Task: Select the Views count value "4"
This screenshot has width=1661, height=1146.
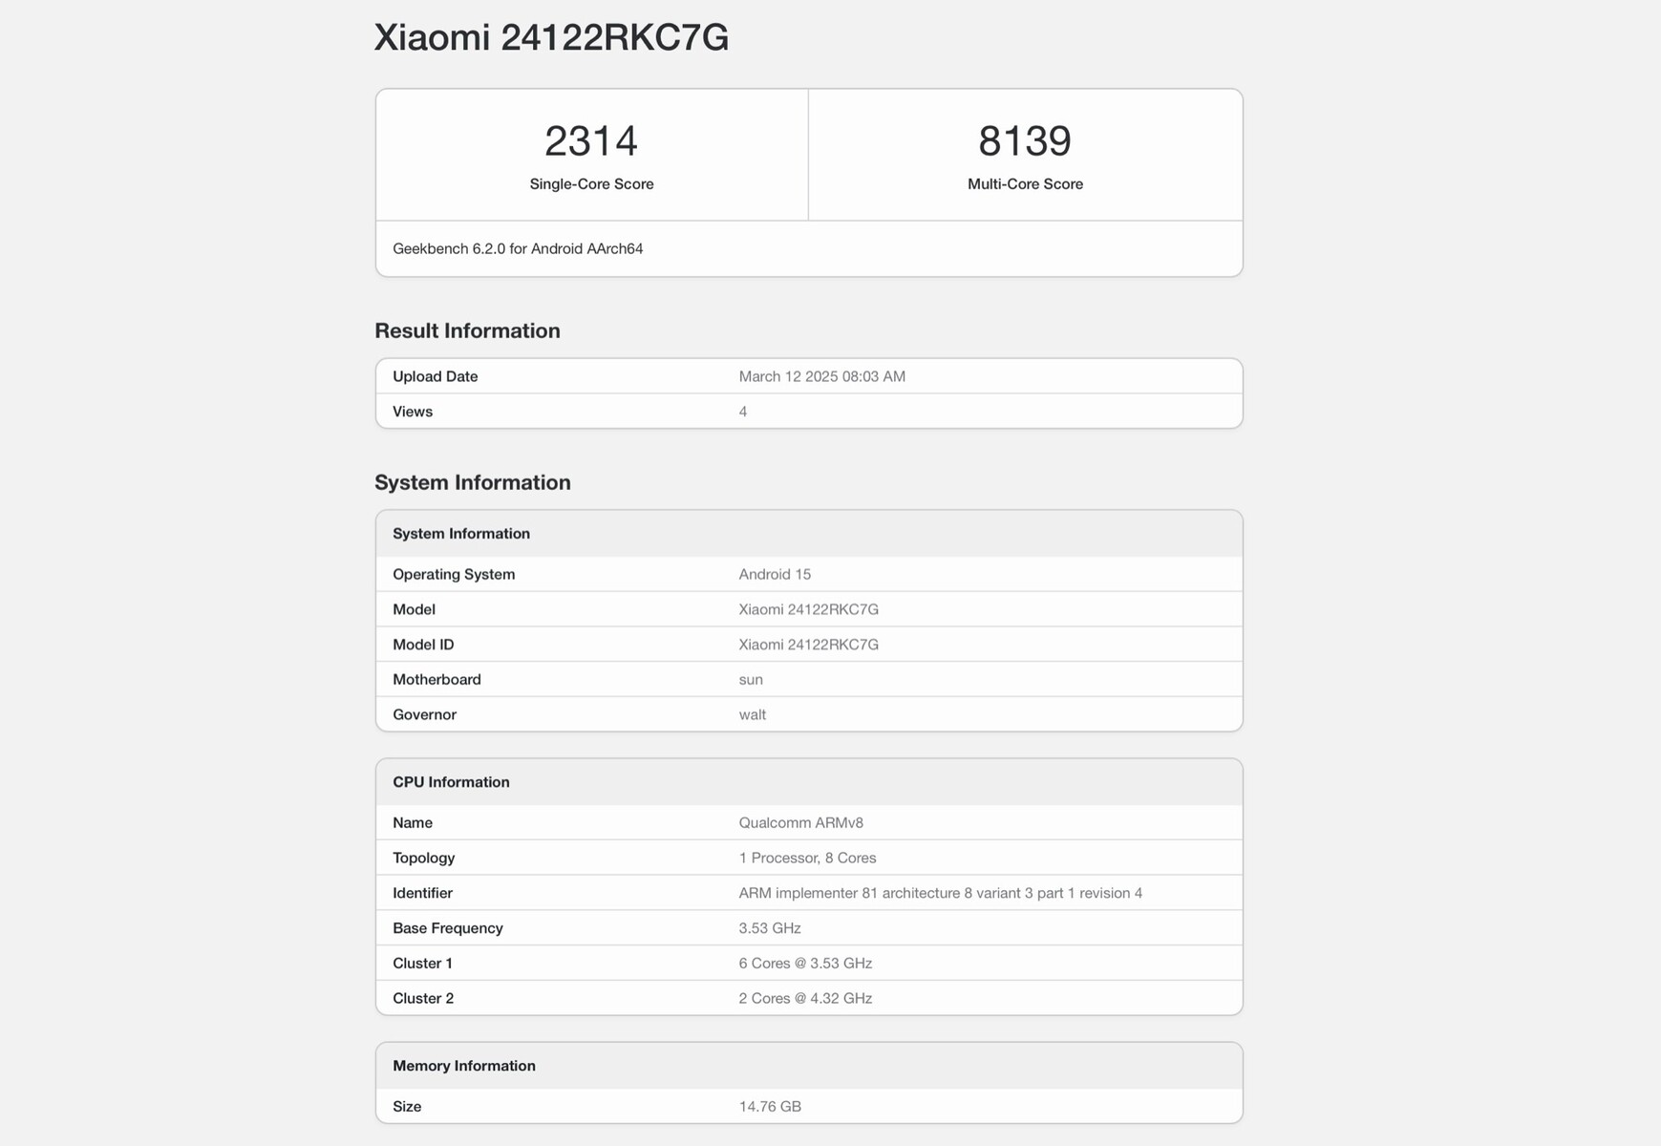Action: 743,412
